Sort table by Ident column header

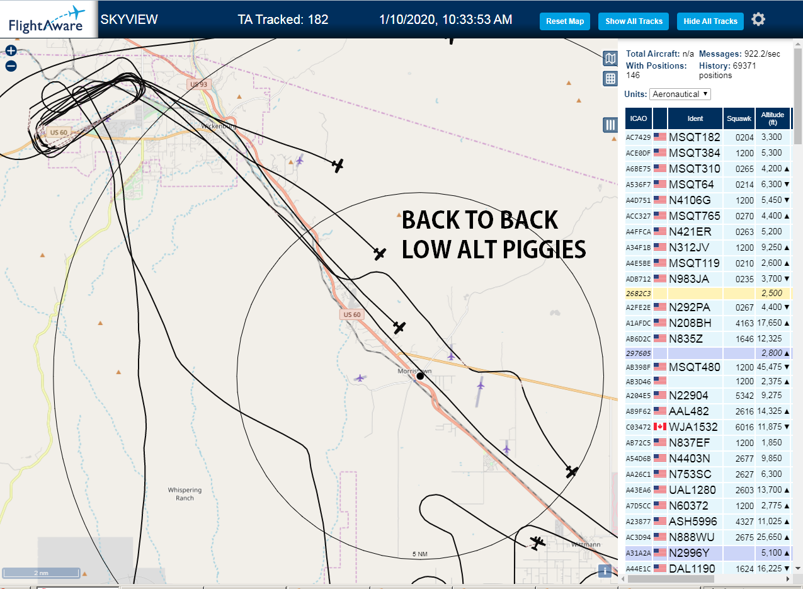coord(695,118)
